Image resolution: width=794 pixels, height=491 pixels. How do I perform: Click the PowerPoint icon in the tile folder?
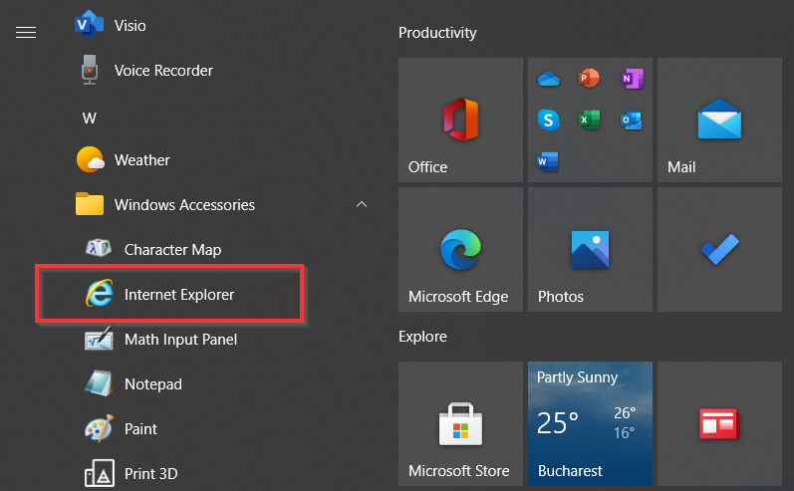[590, 79]
